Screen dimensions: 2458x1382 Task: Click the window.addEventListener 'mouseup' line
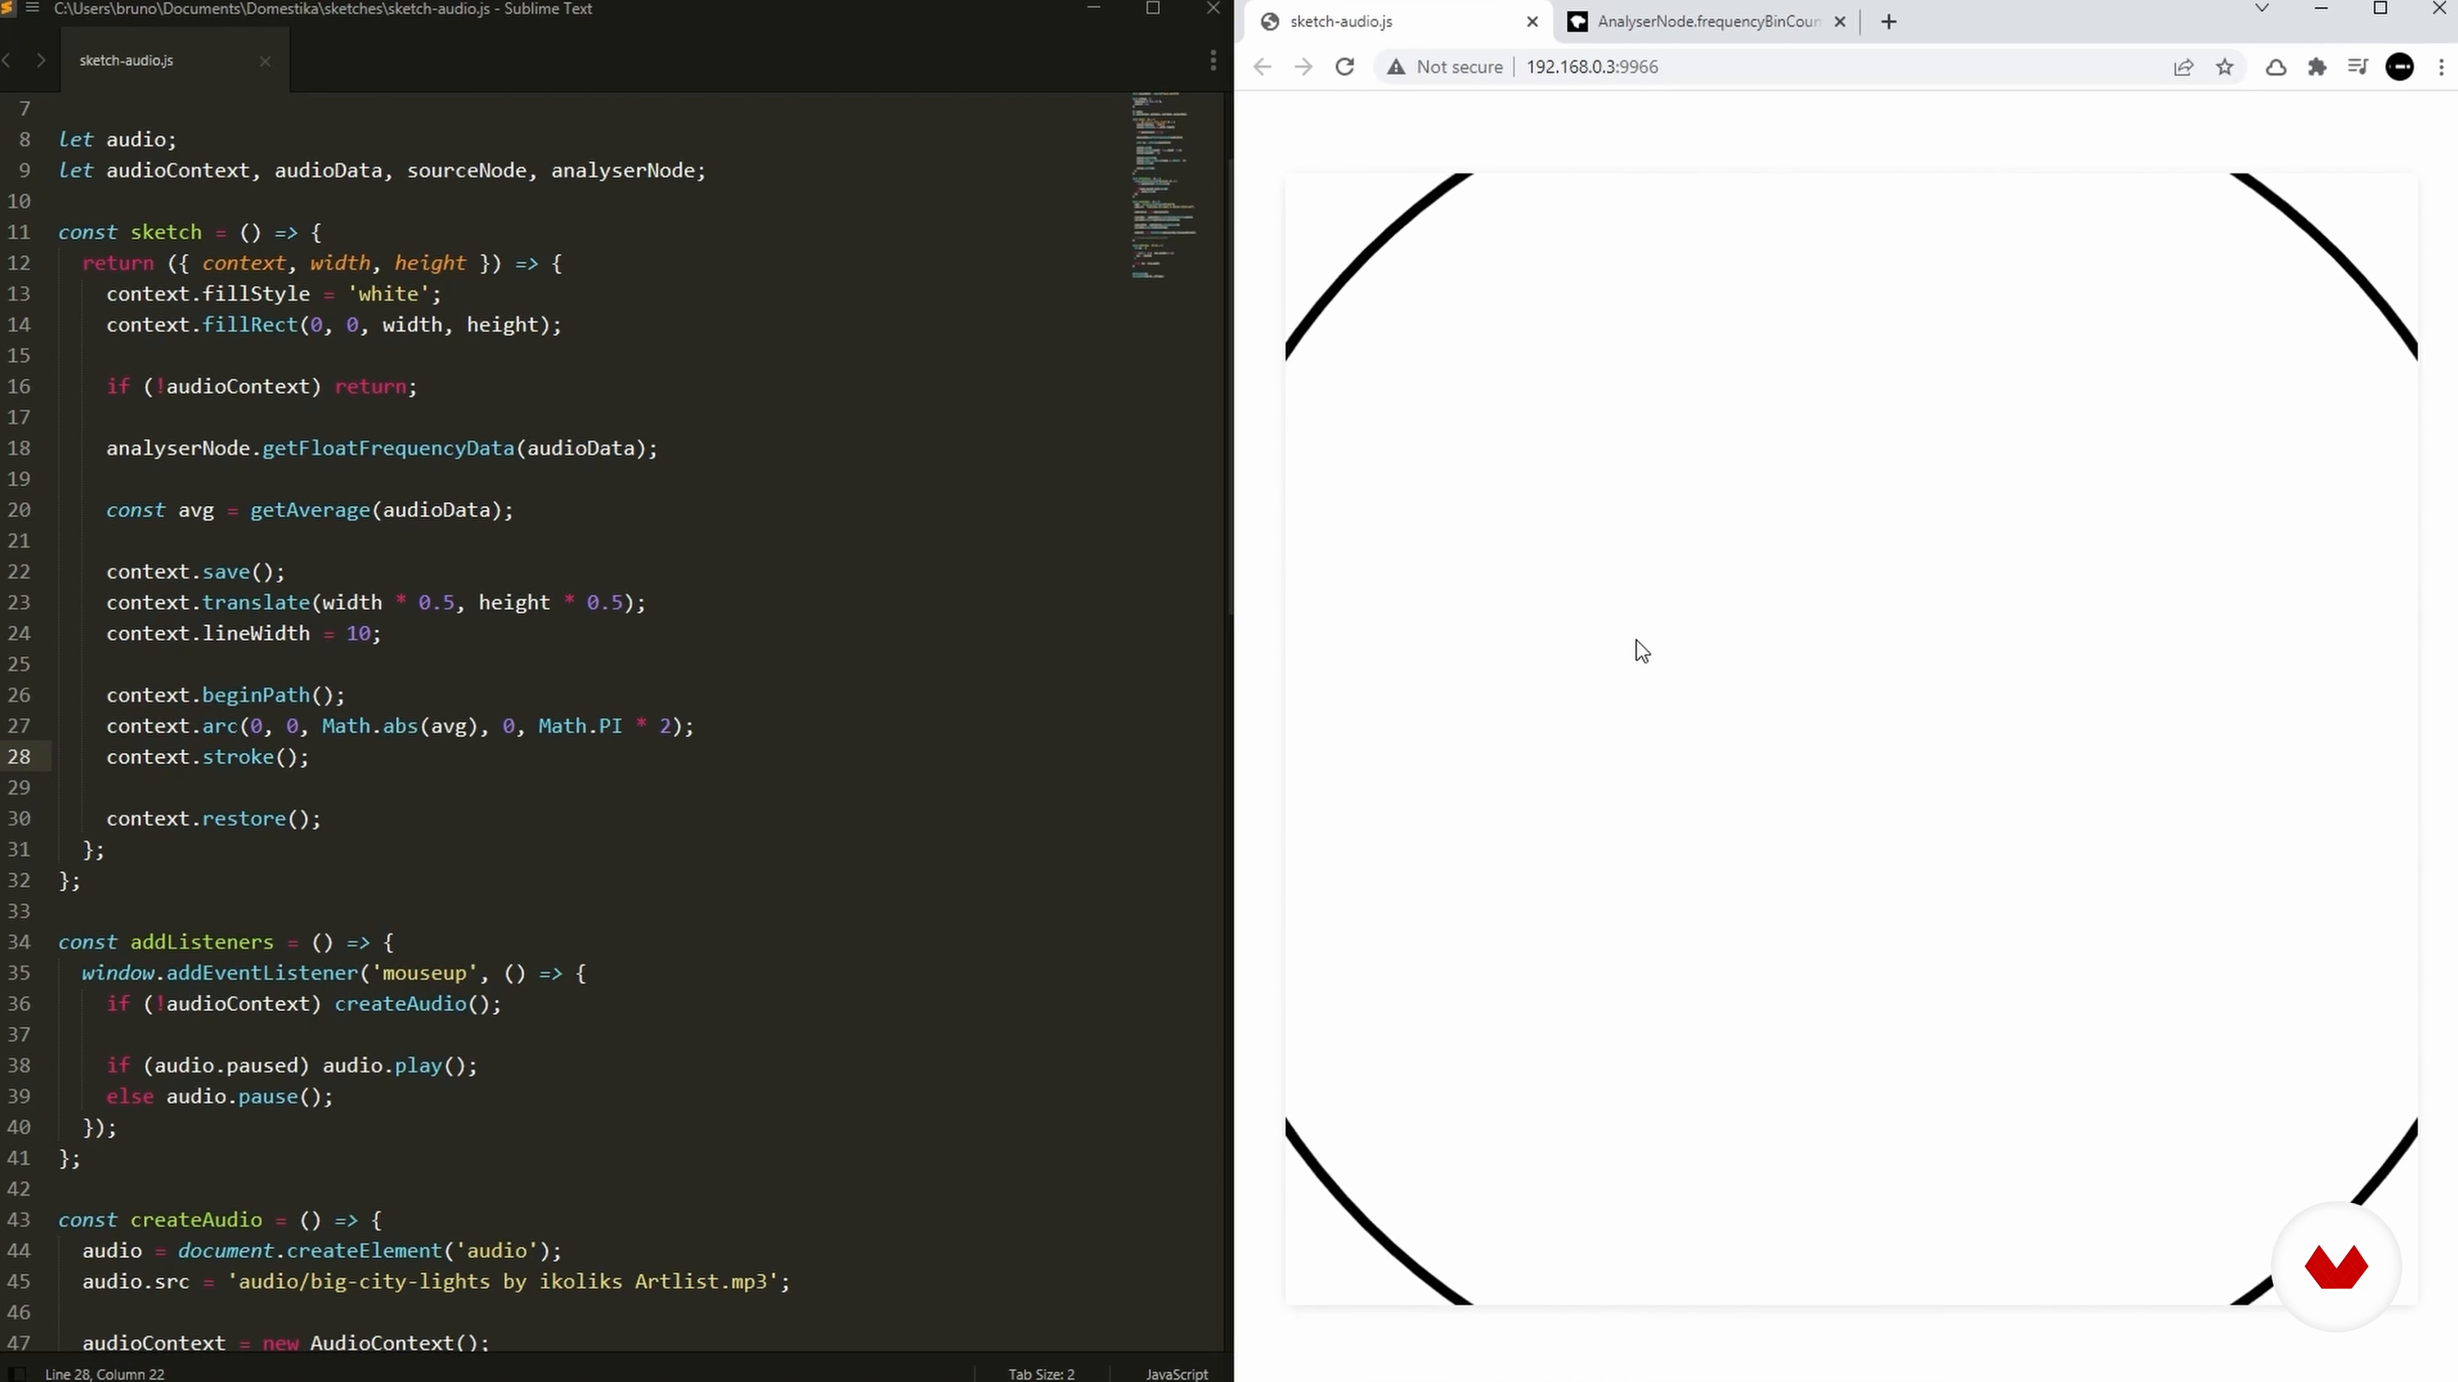pos(334,973)
